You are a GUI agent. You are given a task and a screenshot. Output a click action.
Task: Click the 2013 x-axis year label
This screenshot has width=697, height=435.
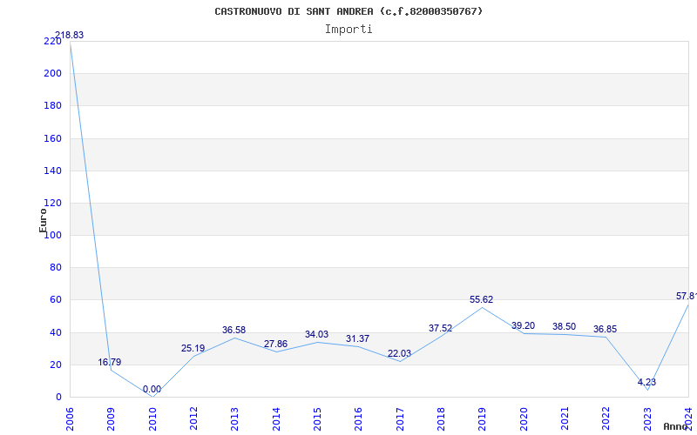pyautogui.click(x=234, y=419)
